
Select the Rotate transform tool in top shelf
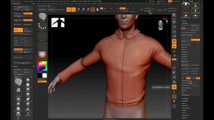point(88,10)
